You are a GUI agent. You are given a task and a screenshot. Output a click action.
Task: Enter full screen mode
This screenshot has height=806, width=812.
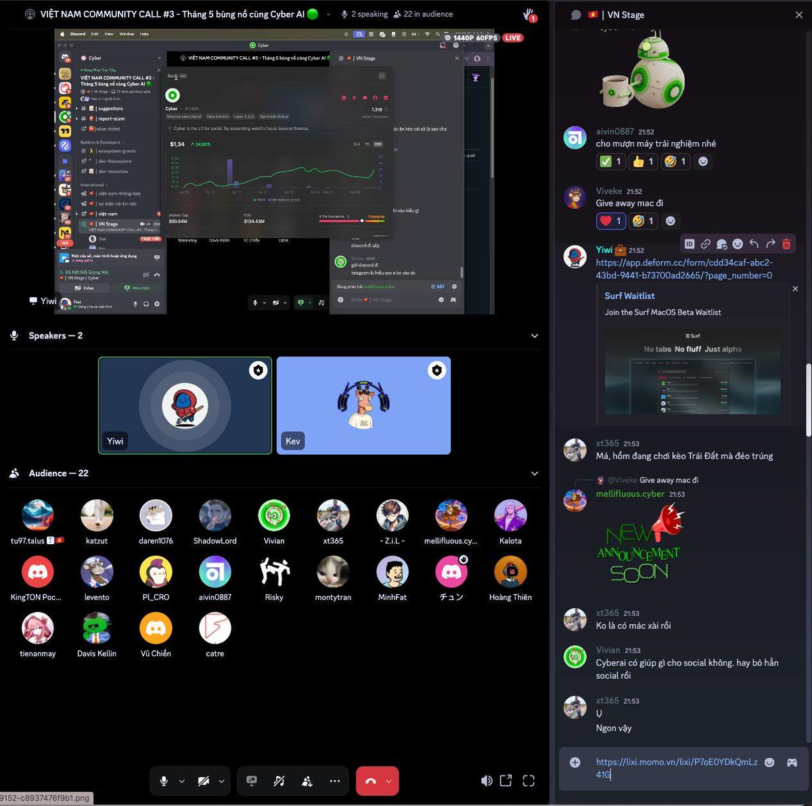[528, 781]
